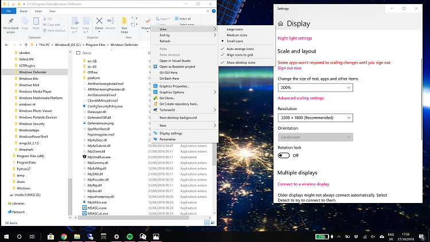
Task: Click the Home icon in Settings
Action: point(280,24)
